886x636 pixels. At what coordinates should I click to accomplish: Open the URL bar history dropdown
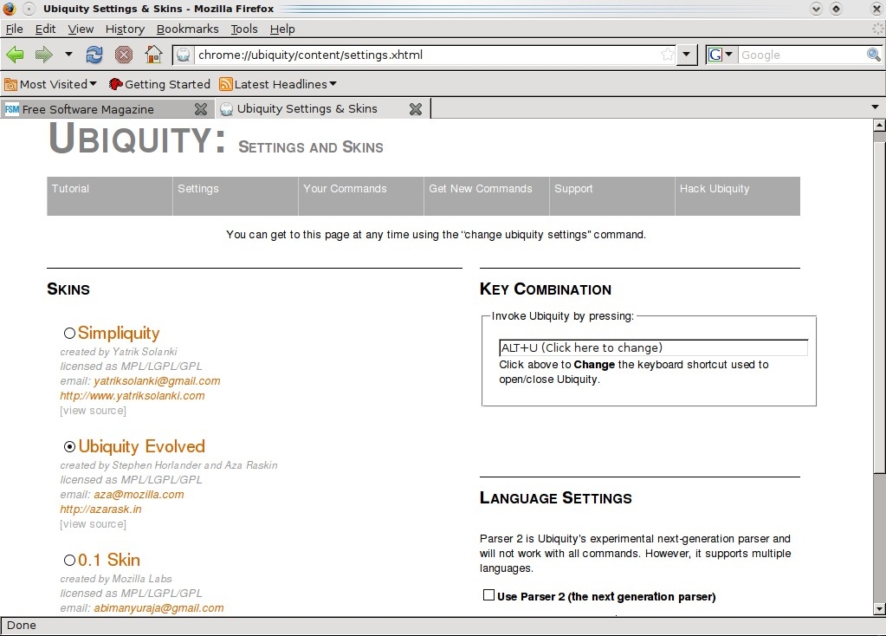tap(686, 55)
